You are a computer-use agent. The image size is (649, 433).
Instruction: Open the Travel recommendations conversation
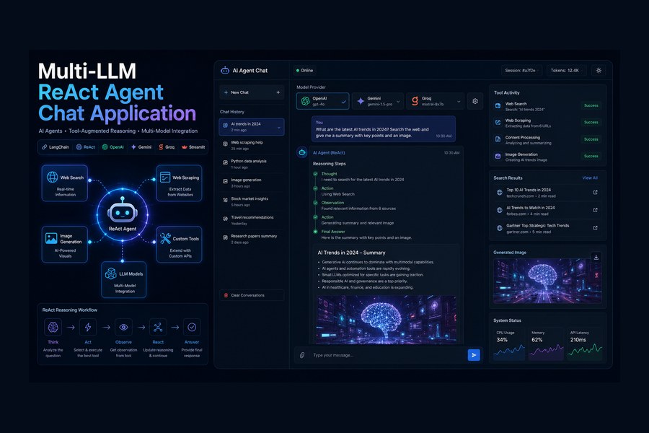tap(252, 220)
